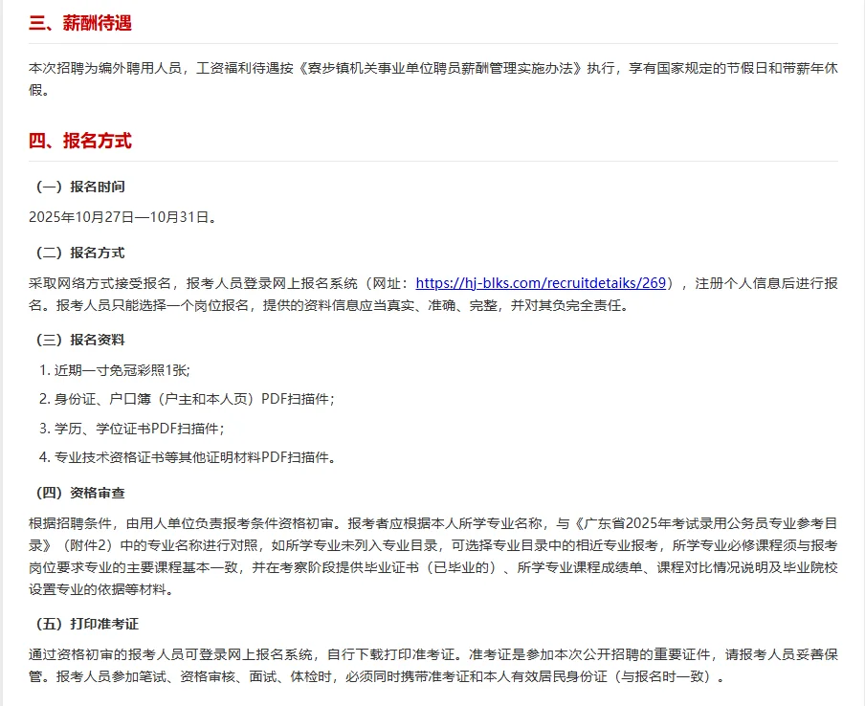Click list item 专业技术资格证书等其他证明材料

[187, 457]
